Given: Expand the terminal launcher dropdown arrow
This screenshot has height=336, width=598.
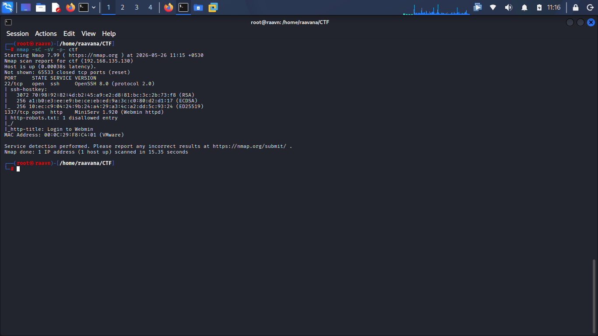Looking at the screenshot, I should tap(94, 7).
